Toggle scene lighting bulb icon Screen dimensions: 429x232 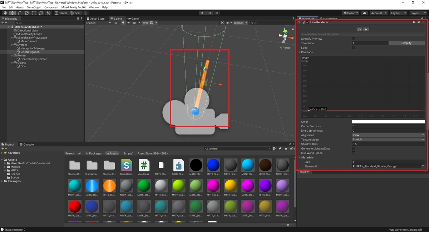[x=123, y=23]
